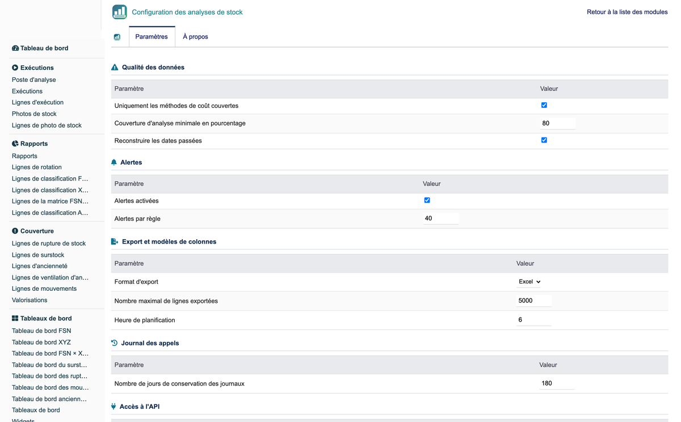681x422 pixels.
Task: Open Lignes d'ancienneté link
Action: click(x=40, y=266)
